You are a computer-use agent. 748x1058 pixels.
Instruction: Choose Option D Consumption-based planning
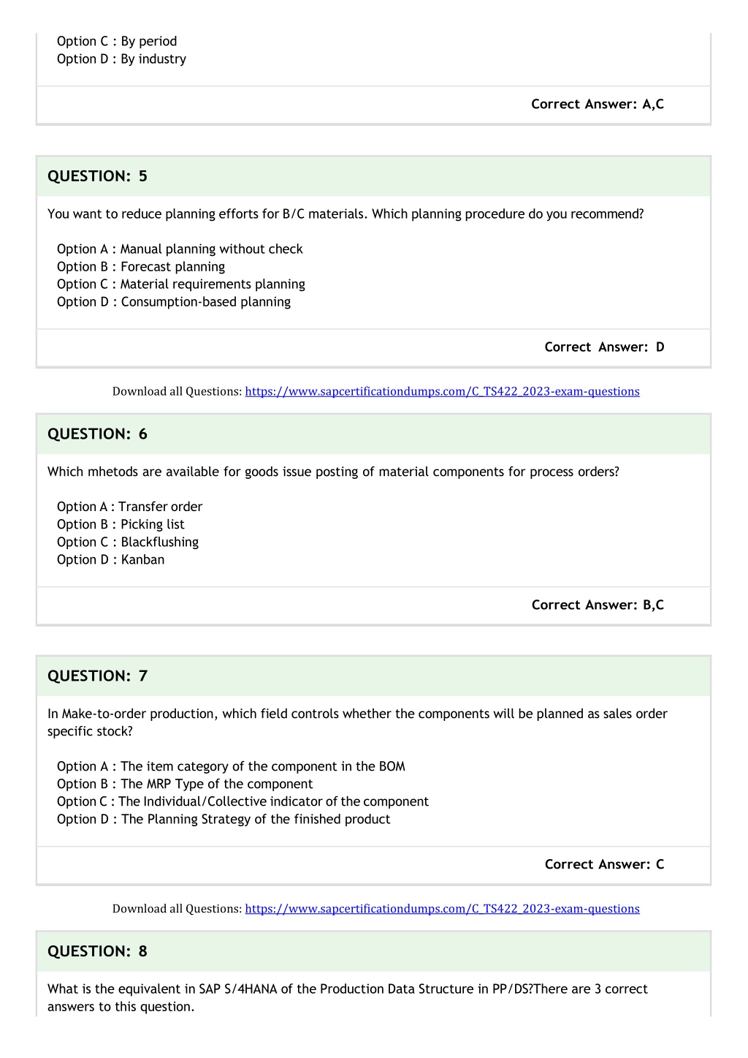[174, 302]
